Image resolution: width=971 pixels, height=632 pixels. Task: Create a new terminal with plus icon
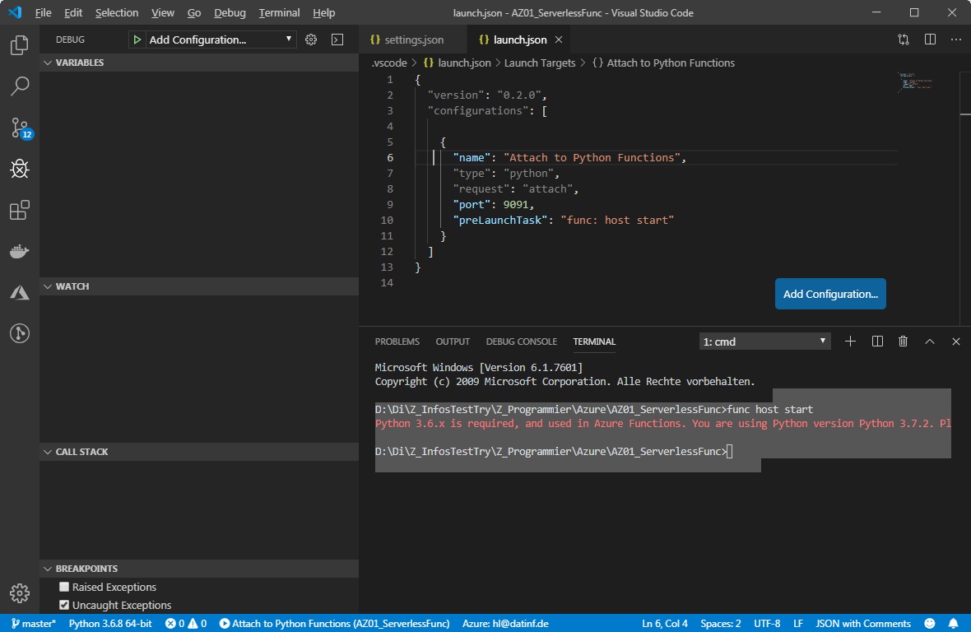coord(850,341)
